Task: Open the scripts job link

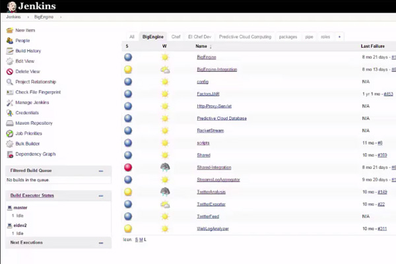Action: 203,143
